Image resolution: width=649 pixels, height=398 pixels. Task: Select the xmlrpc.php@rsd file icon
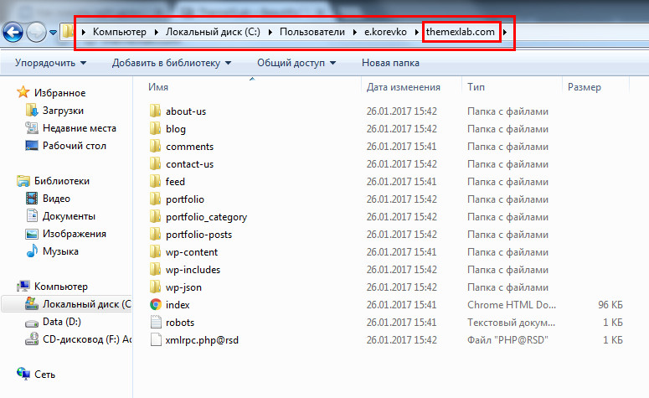(x=156, y=340)
